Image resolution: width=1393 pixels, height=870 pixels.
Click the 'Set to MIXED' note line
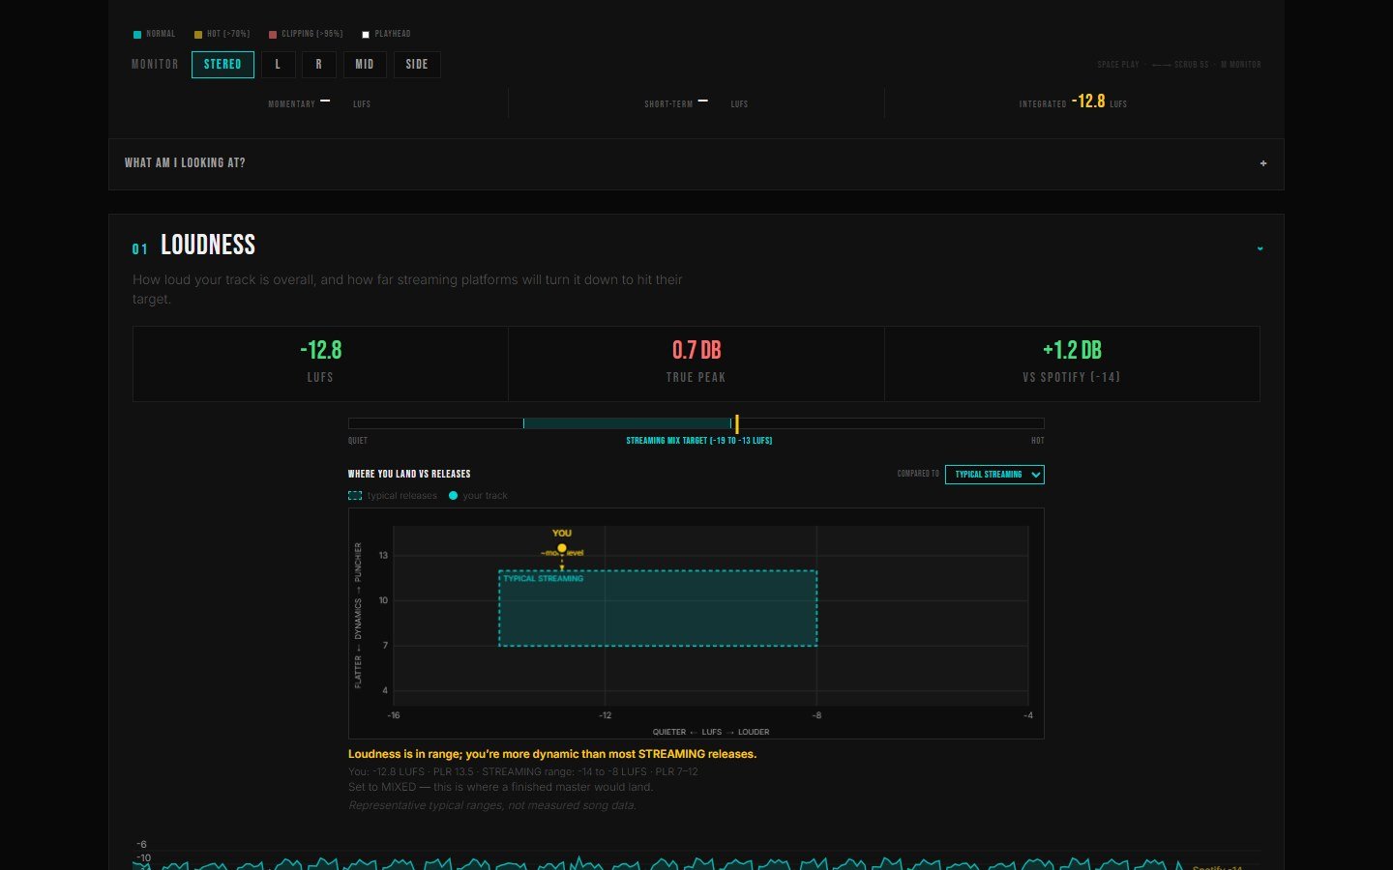pyautogui.click(x=501, y=787)
